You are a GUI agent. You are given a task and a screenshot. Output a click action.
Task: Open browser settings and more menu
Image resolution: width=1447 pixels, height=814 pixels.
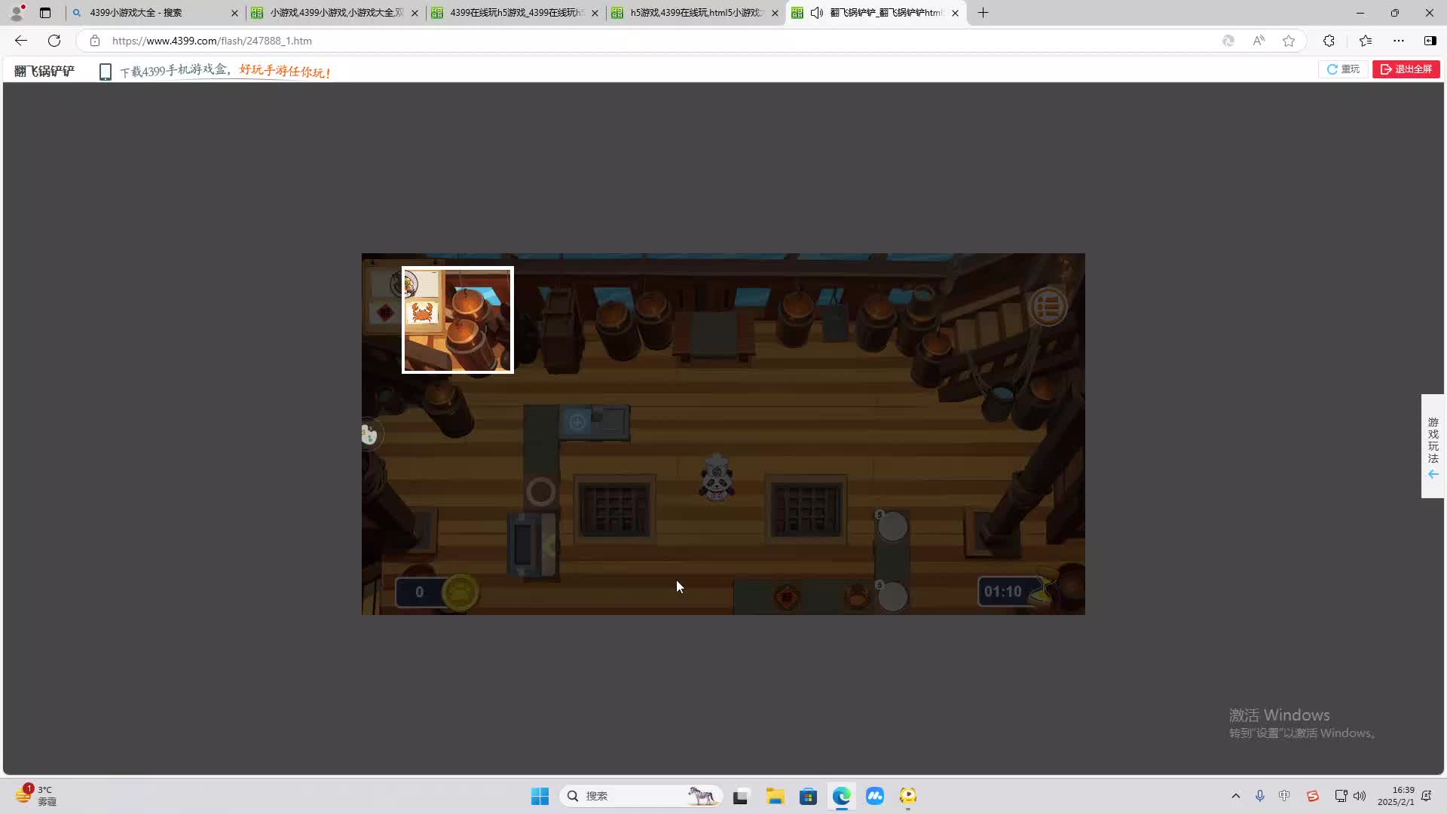click(x=1399, y=41)
